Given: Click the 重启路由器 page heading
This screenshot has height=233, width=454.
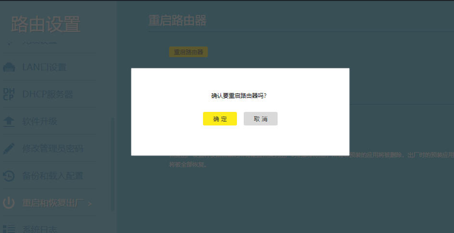Looking at the screenshot, I should tap(177, 20).
